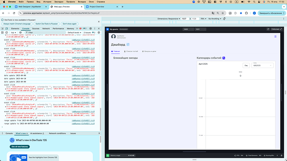Expand the Default levels dropdown
The image size is (287, 161).
click(x=74, y=32)
